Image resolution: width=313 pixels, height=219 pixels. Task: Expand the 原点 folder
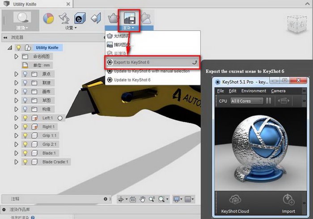point(17,74)
